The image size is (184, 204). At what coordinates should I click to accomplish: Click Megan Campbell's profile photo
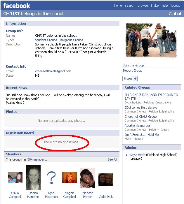[x=70, y=177]
